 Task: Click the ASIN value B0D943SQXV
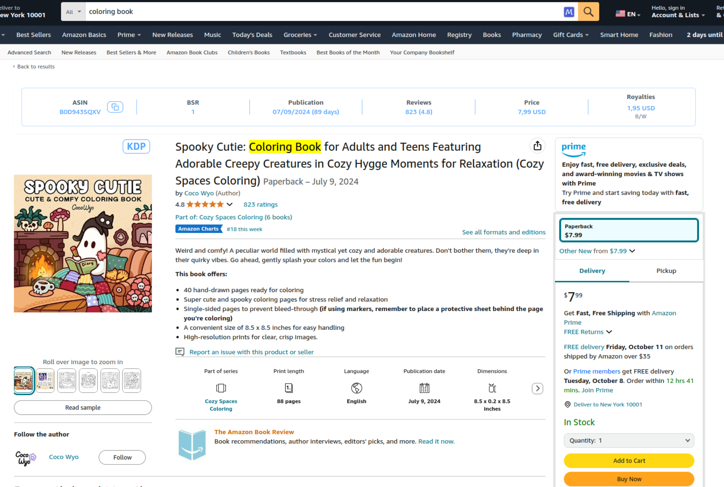pos(80,112)
